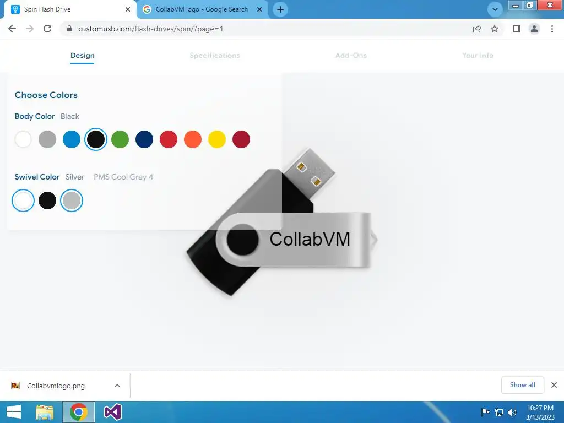Go to the Your Info step
This screenshot has width=564, height=423.
tap(478, 56)
